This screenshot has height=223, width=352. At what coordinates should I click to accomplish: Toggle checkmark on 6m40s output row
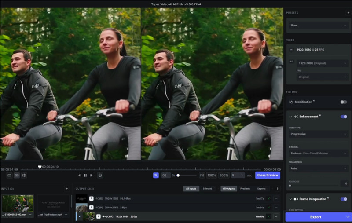coord(268,216)
